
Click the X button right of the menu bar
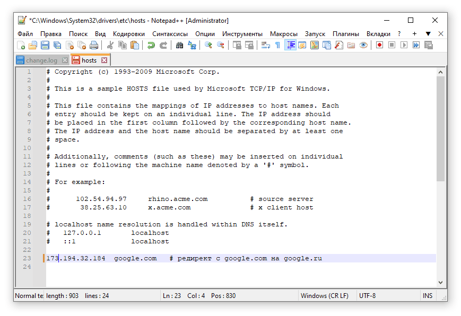[x=441, y=34]
